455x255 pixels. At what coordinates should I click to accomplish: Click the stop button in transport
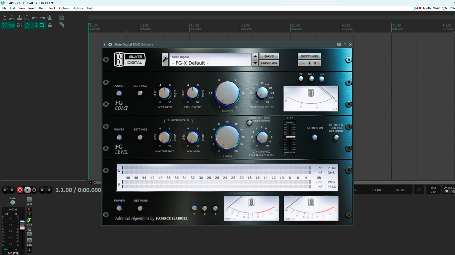[x=42, y=190]
